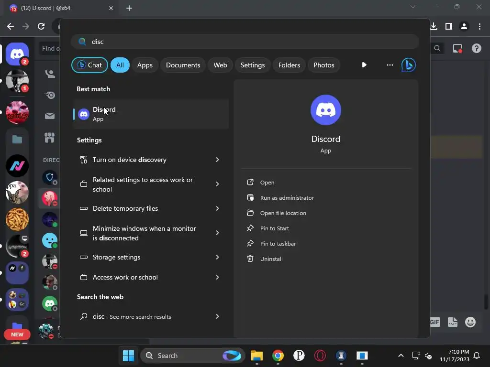Click the Windows Start button
The height and width of the screenshot is (367, 490).
tap(128, 356)
